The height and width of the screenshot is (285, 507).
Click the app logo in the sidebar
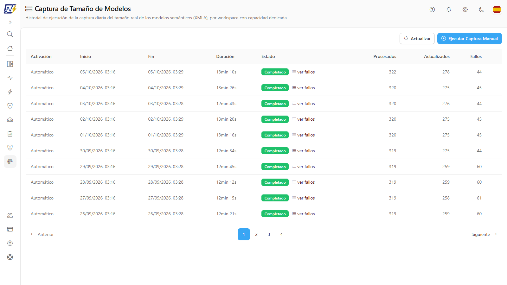pos(10,9)
